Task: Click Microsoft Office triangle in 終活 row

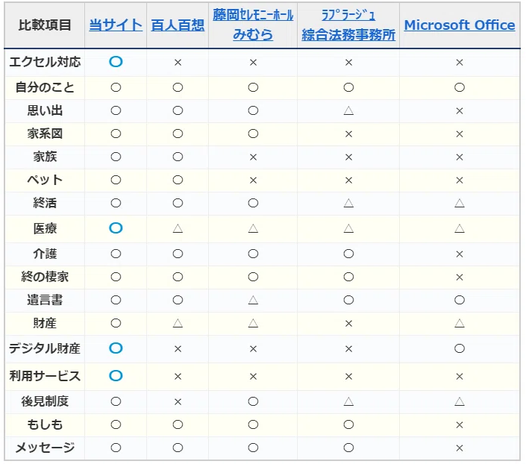Action: click(460, 204)
